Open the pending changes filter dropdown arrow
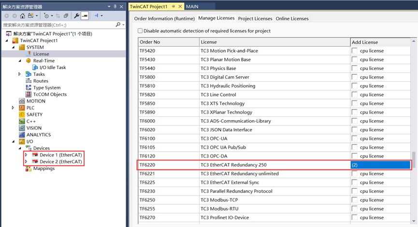The height and width of the screenshot is (227, 418). [52, 16]
